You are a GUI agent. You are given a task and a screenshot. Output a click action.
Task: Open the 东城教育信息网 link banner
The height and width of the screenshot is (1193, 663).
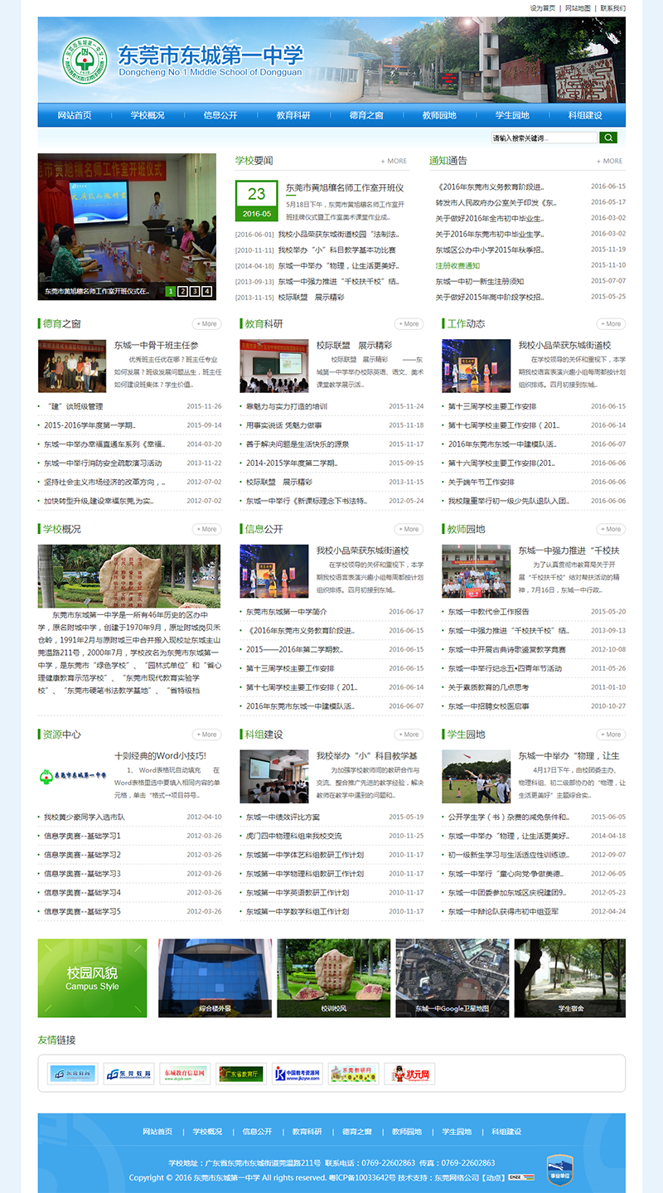click(184, 1074)
